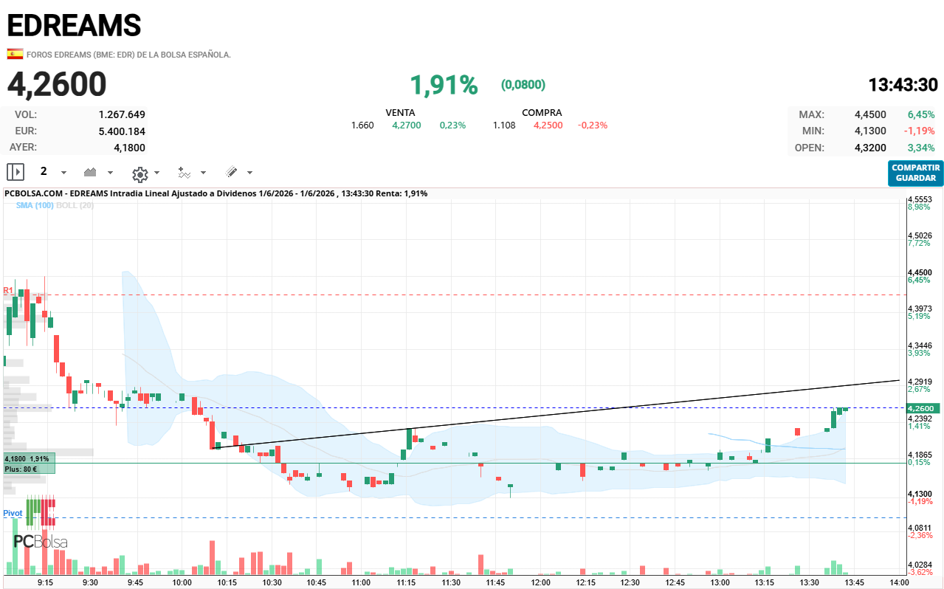Click the Pivot level label
944x589 pixels.
click(13, 513)
